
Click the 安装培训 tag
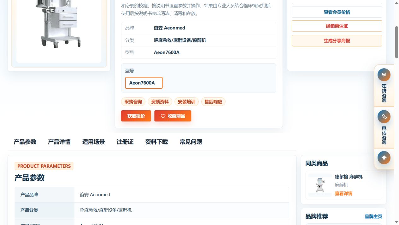click(x=186, y=102)
